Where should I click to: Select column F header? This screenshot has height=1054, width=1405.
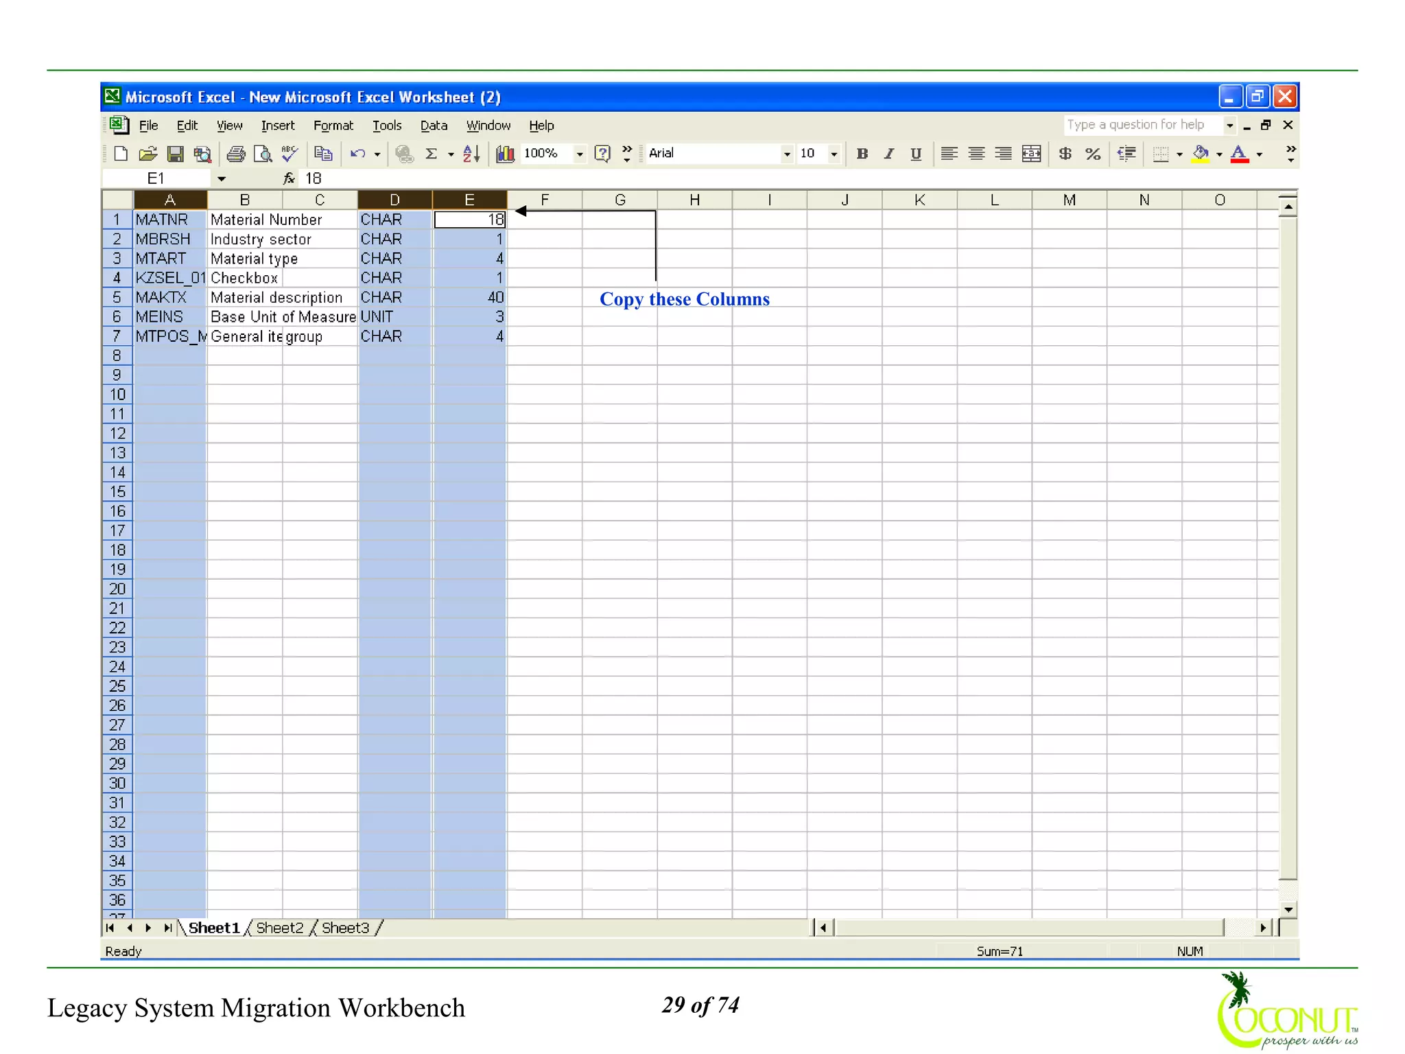[545, 200]
